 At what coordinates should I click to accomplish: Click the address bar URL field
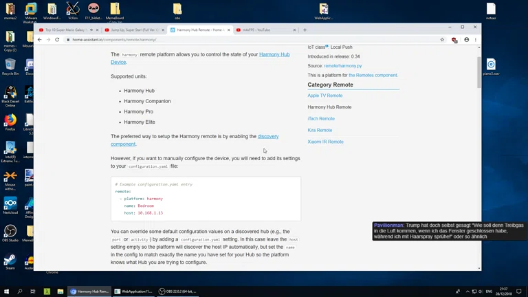[x=206, y=40]
